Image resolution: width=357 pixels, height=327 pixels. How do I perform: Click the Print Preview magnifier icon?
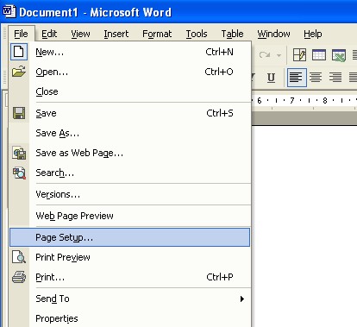click(19, 257)
